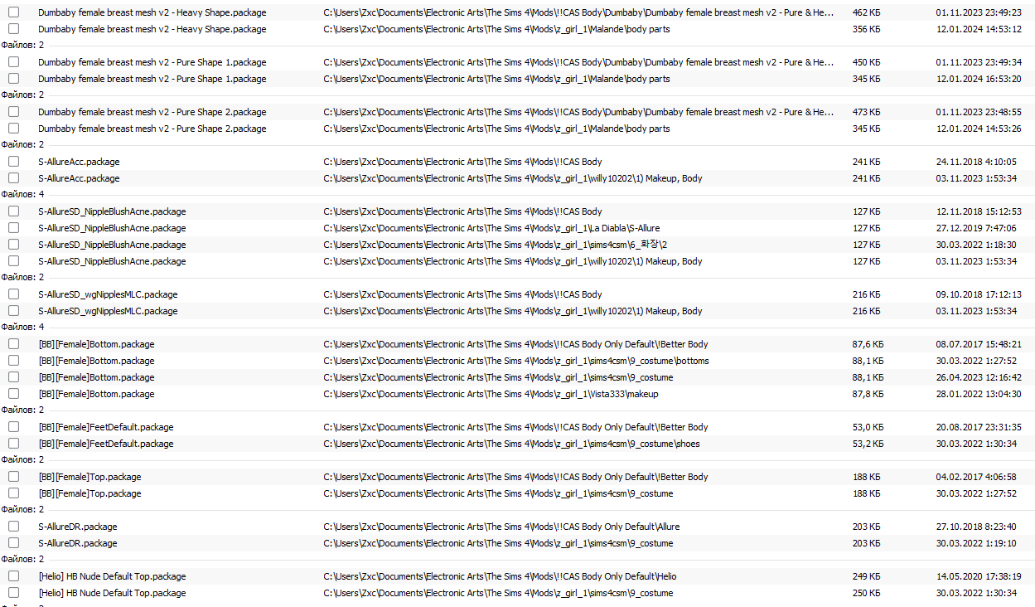Viewport: 1035px width, 607px height.
Task: Click date 01.11.2023 23:49:34
Action: [x=979, y=62]
